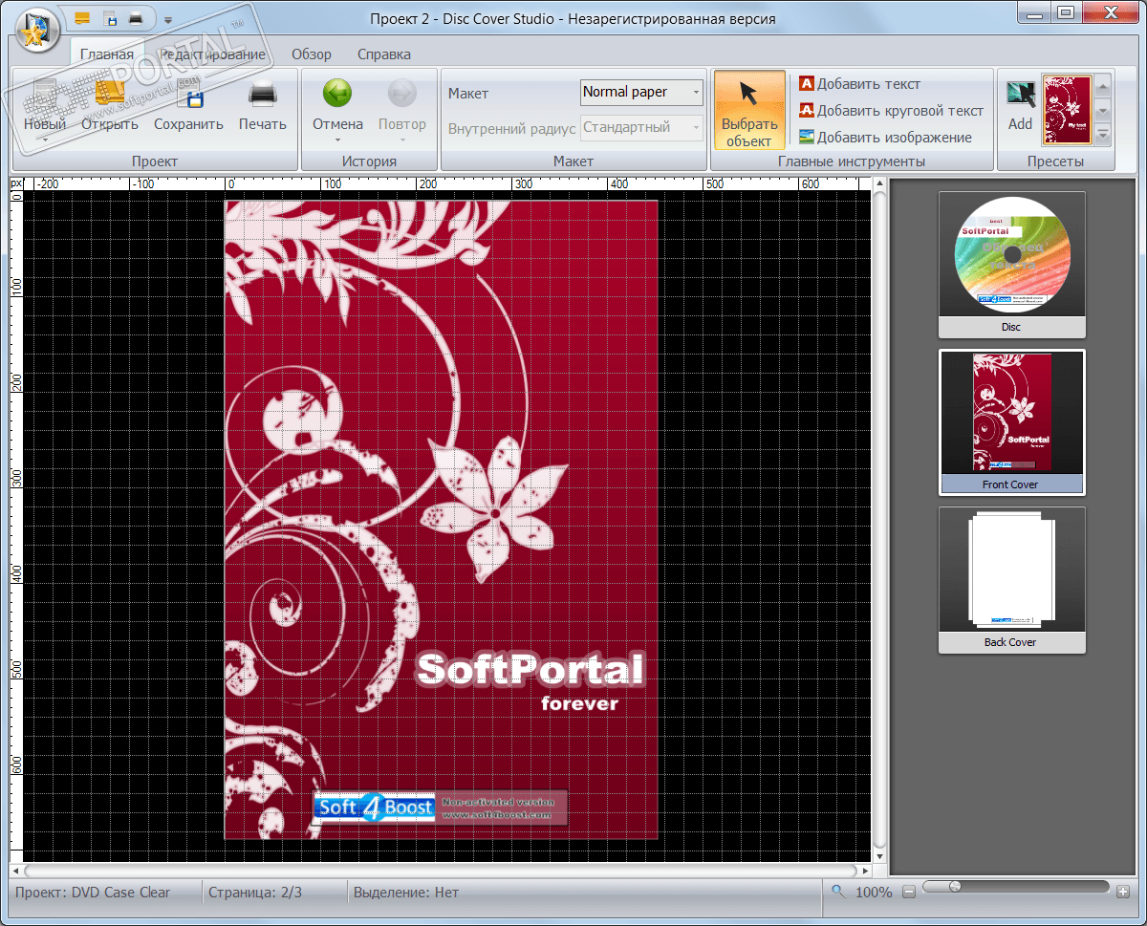Open the Внутренний радиус Стандартный dropdown

point(641,127)
